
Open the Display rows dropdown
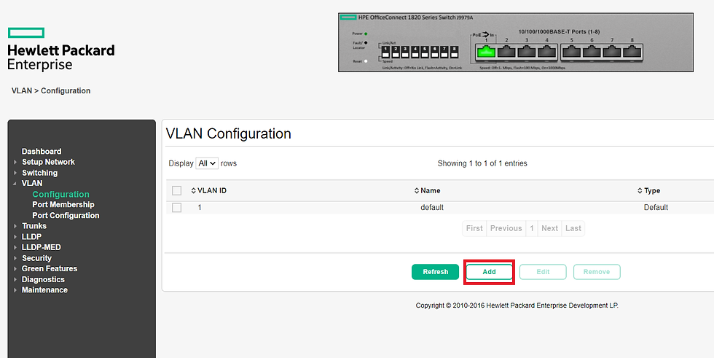[x=207, y=163]
